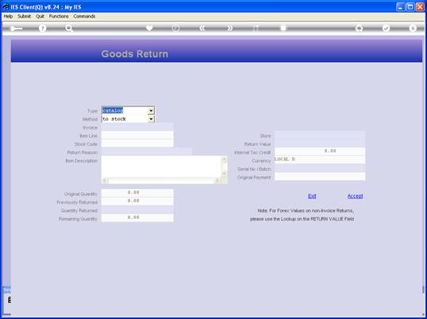The image size is (427, 319).
Task: Click the square stop icon in the toolbar
Action: click(x=283, y=28)
